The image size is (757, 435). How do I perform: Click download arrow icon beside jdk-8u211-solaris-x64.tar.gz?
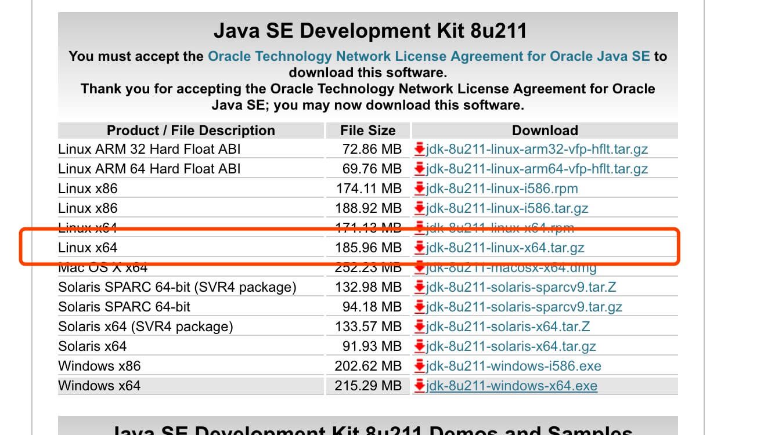point(420,347)
